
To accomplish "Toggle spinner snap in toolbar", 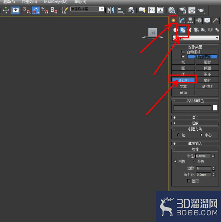I will (x=54, y=10).
